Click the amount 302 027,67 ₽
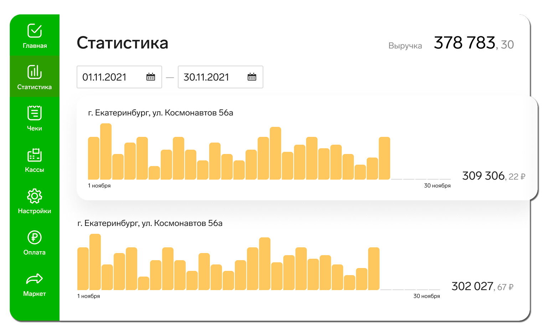This screenshot has height=335, width=547. (483, 287)
